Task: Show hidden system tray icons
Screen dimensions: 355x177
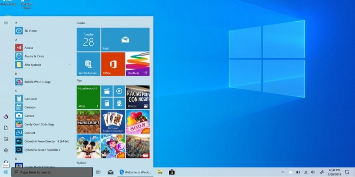Action: pos(283,172)
